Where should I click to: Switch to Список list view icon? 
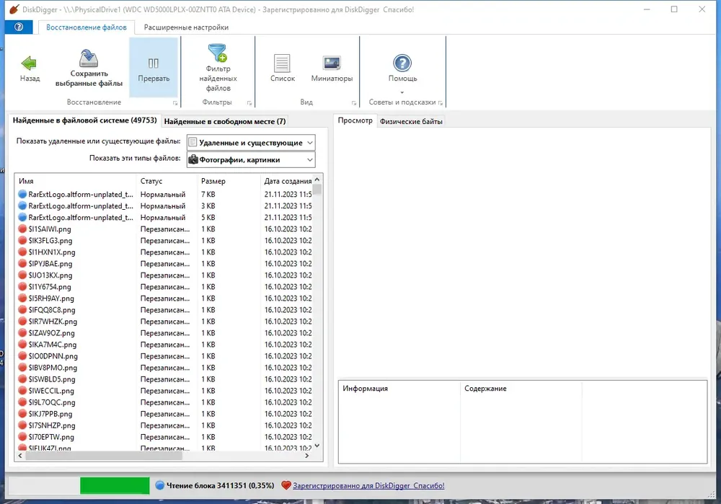tap(282, 63)
